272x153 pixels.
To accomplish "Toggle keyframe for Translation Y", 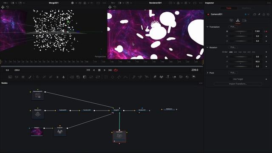I will (x=266, y=36).
